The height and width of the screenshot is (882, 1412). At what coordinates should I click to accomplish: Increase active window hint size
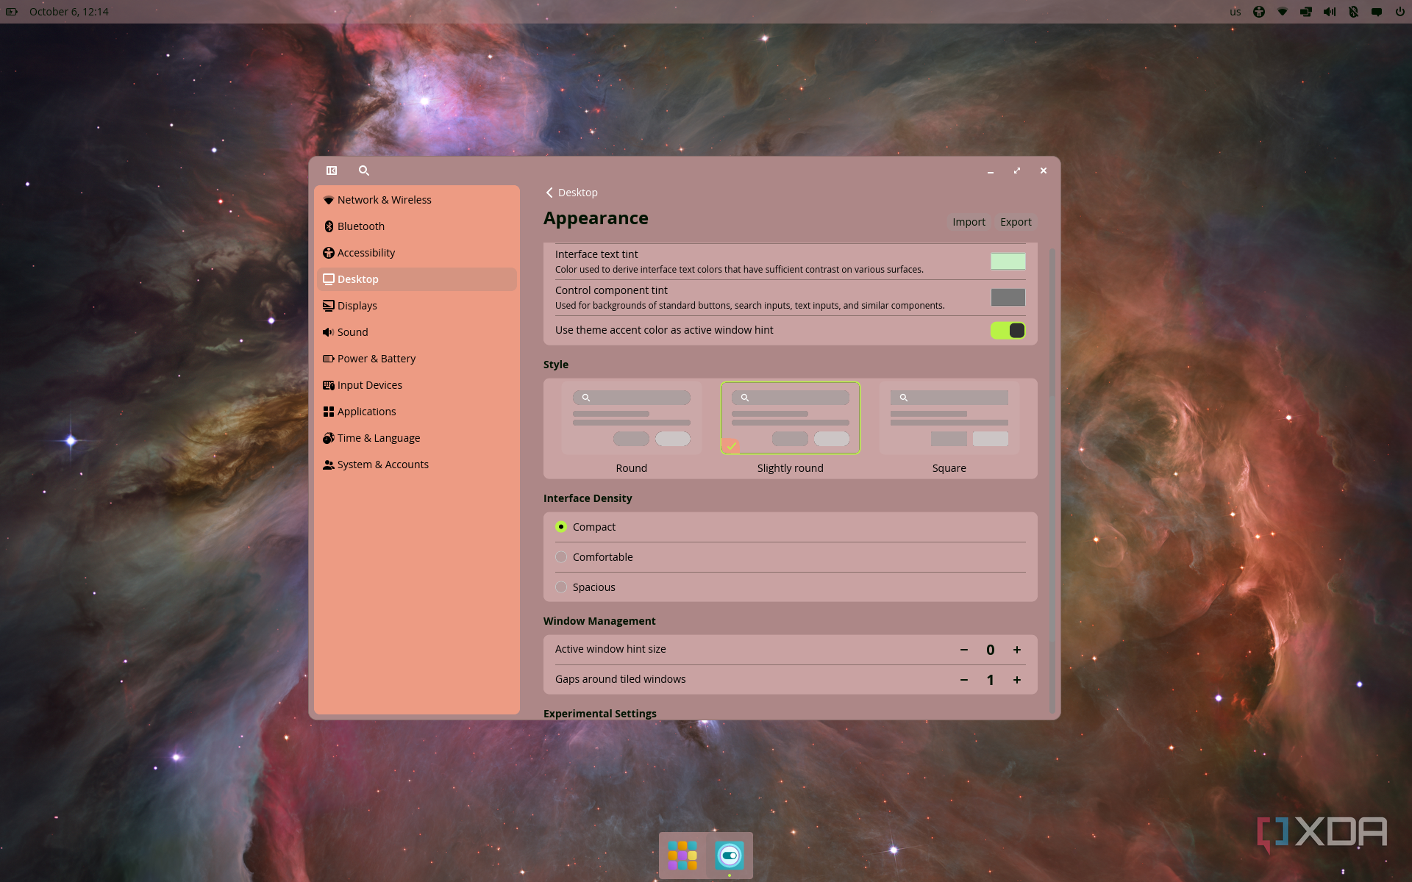[x=1017, y=650]
